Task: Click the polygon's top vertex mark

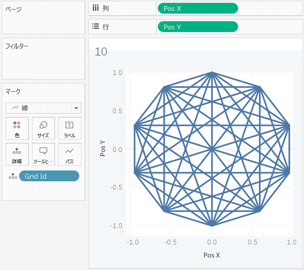Action: [x=212, y=73]
